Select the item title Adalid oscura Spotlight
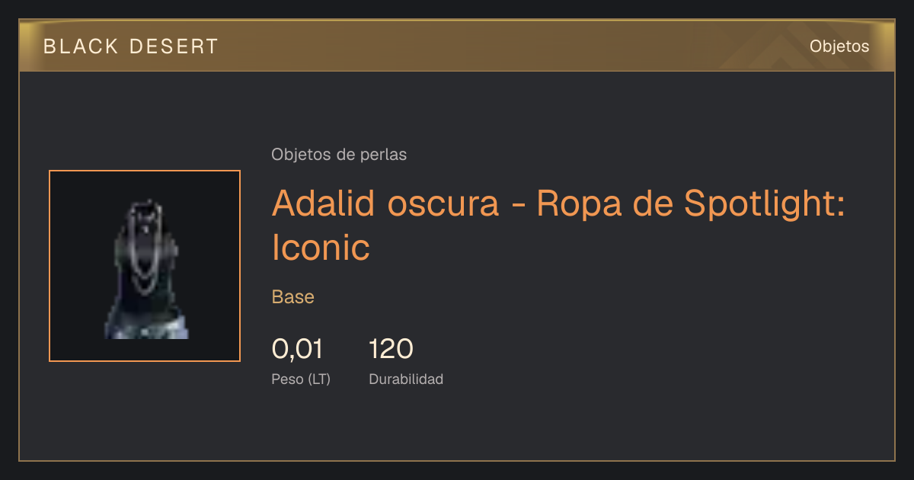Viewport: 914px width, 480px height. coord(558,225)
